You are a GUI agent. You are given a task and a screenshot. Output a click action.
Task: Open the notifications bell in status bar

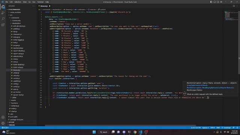click(237, 127)
